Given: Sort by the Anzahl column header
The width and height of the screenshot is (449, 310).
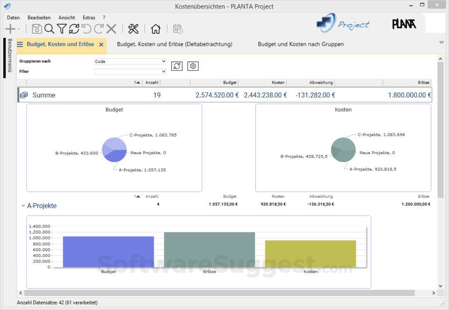Looking at the screenshot, I should [x=152, y=83].
